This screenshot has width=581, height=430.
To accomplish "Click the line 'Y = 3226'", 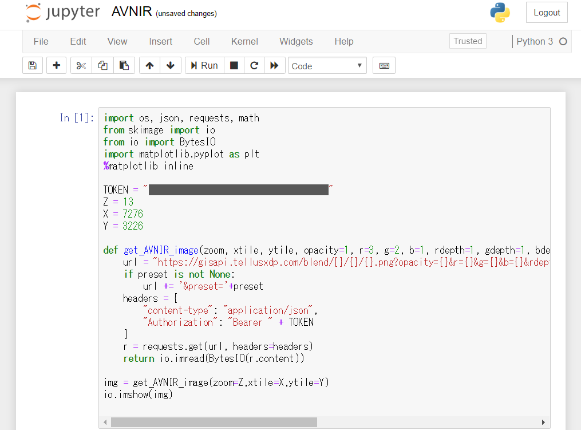I will 123,226.
